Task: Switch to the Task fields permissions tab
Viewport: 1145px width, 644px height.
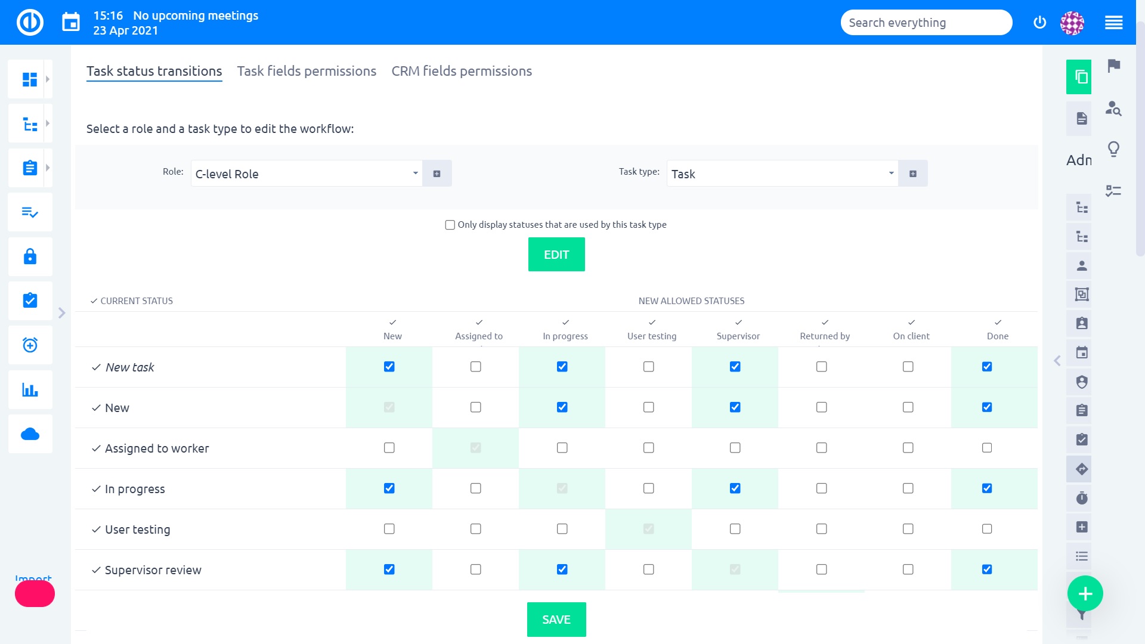Action: click(x=307, y=71)
